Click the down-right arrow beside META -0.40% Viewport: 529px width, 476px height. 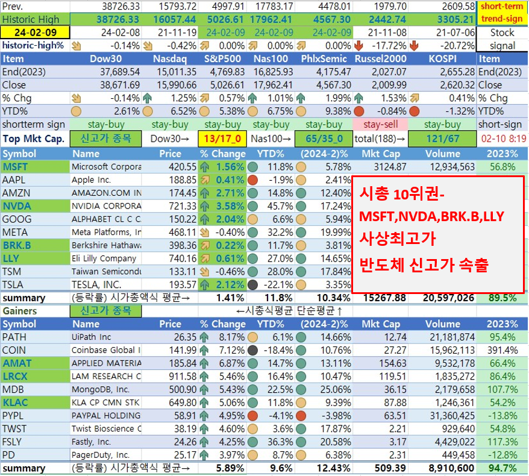(204, 233)
